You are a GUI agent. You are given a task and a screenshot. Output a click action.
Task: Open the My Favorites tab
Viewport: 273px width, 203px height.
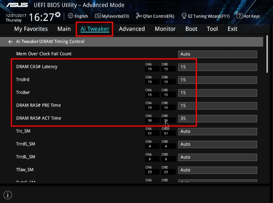tap(31, 29)
